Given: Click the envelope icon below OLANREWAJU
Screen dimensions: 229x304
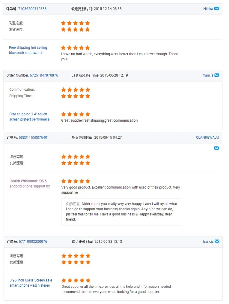Looking at the screenshot, I should tap(216, 148).
